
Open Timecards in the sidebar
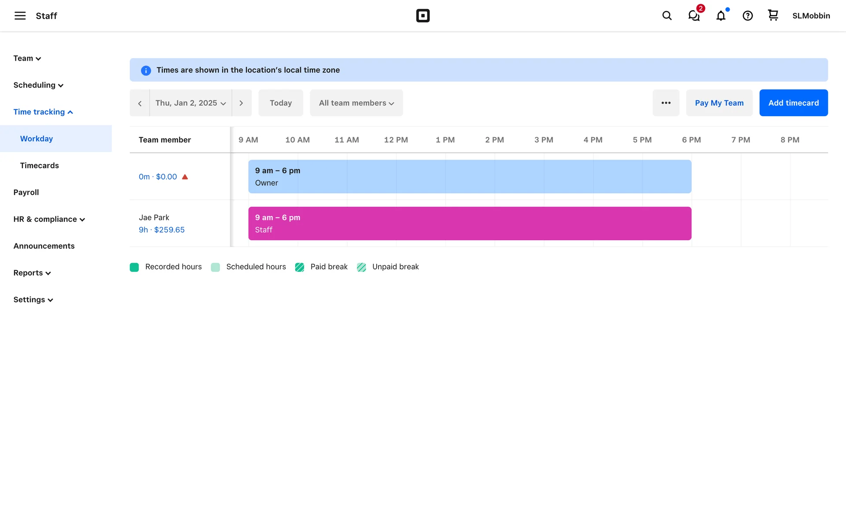click(x=39, y=165)
